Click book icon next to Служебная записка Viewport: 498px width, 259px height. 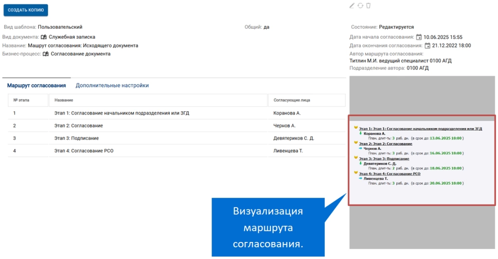pos(44,37)
